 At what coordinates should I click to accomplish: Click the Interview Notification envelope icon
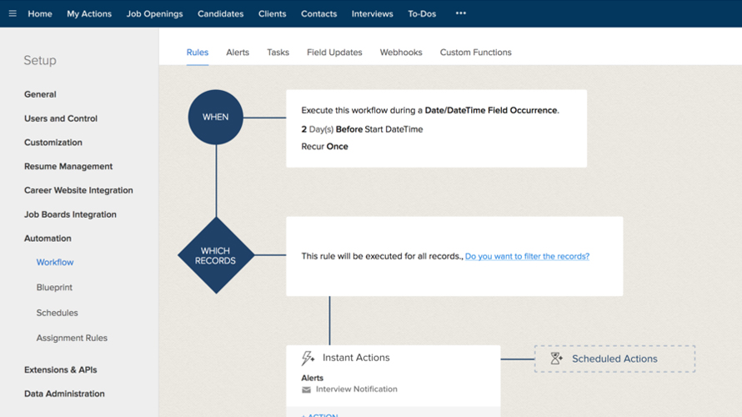pyautogui.click(x=307, y=389)
